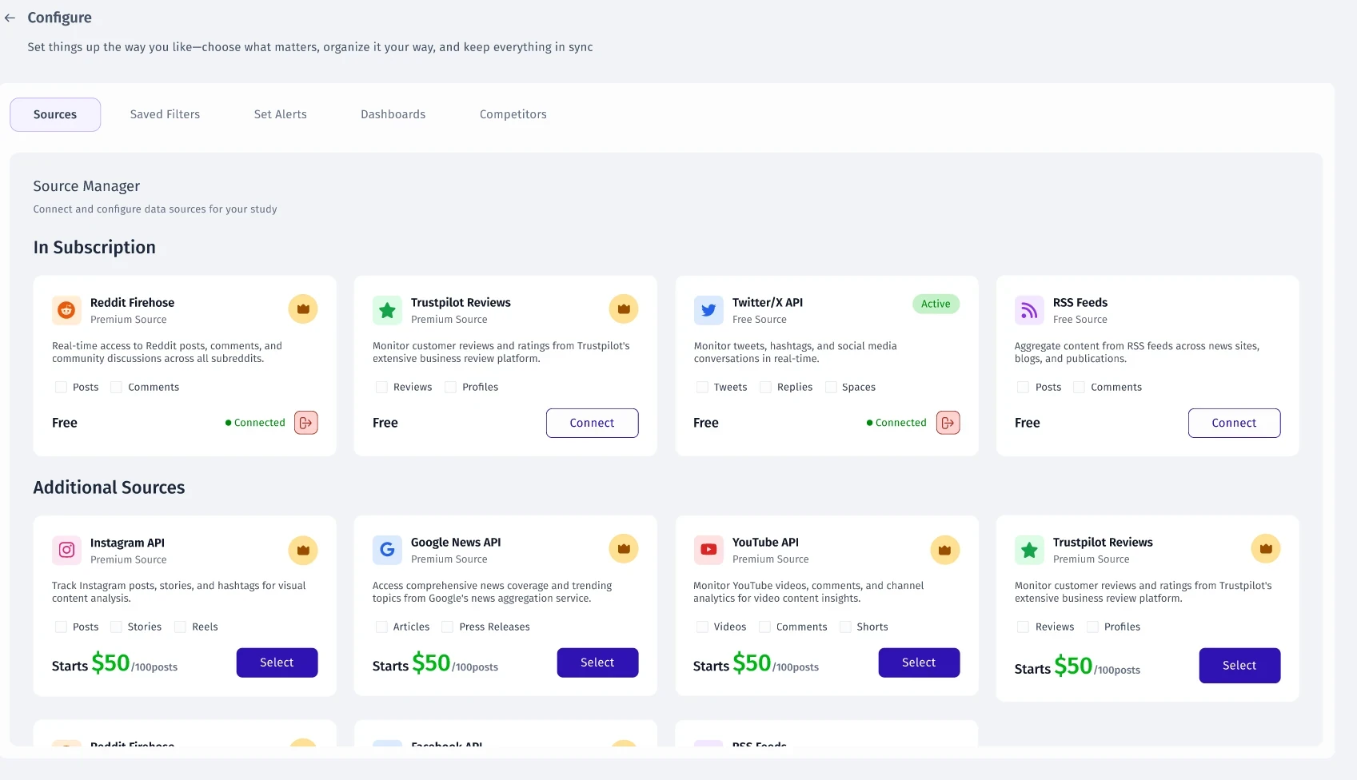Check Comments under Reddit Firehose

(x=117, y=387)
